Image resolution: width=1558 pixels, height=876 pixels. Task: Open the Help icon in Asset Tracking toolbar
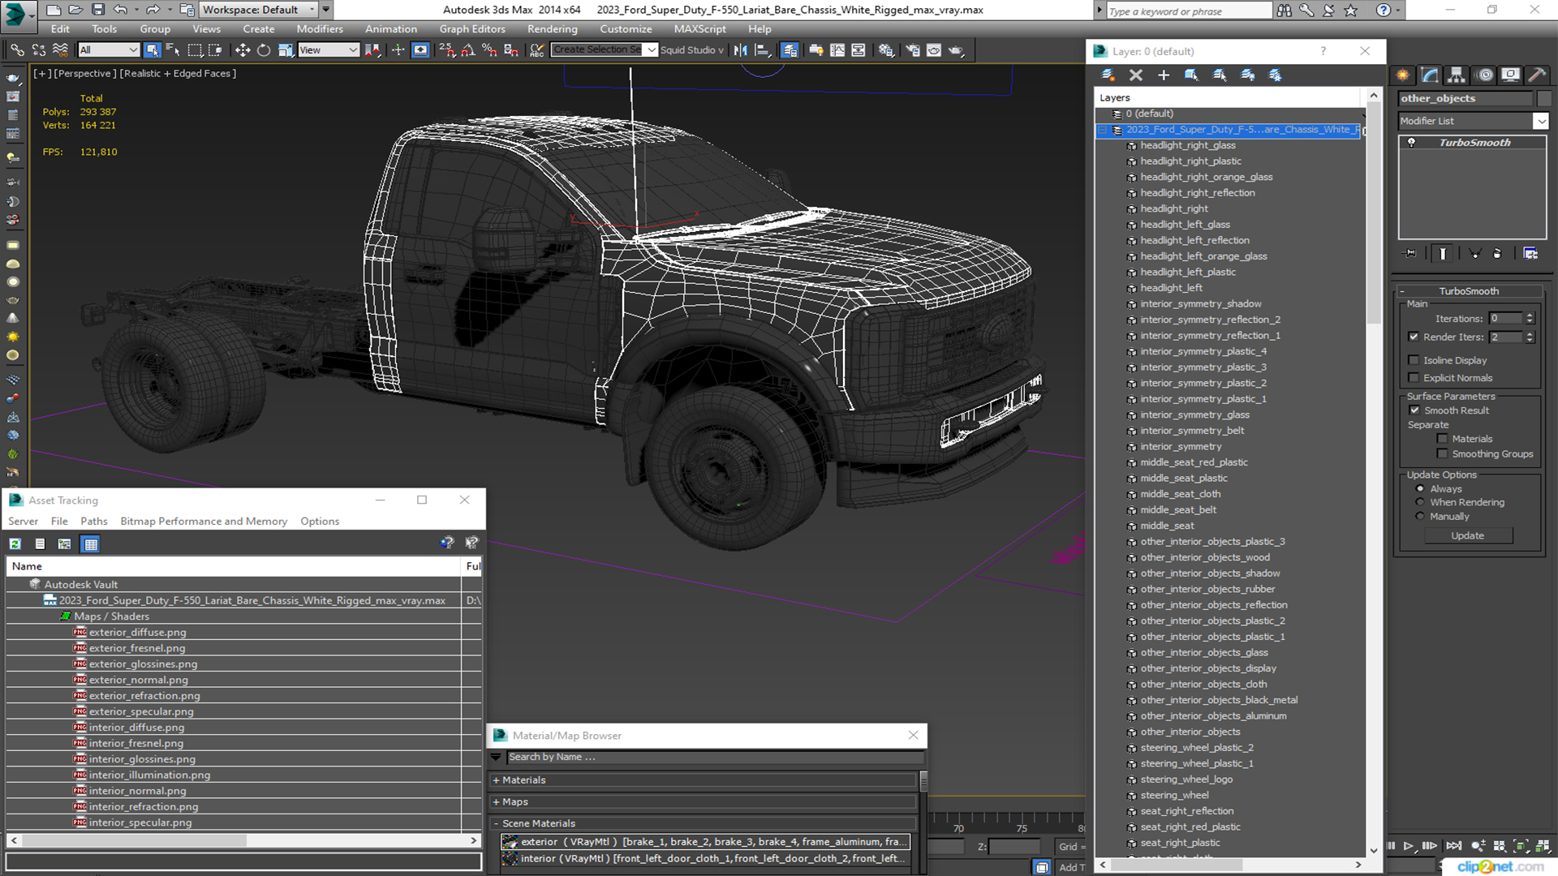446,543
